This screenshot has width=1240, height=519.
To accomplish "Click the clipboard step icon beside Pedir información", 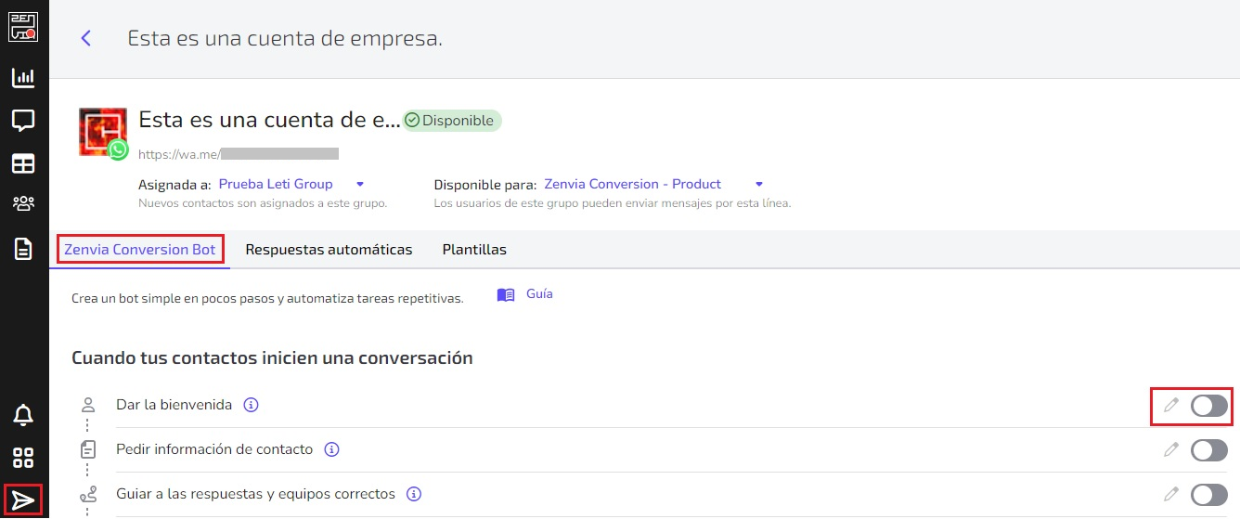I will tap(88, 449).
